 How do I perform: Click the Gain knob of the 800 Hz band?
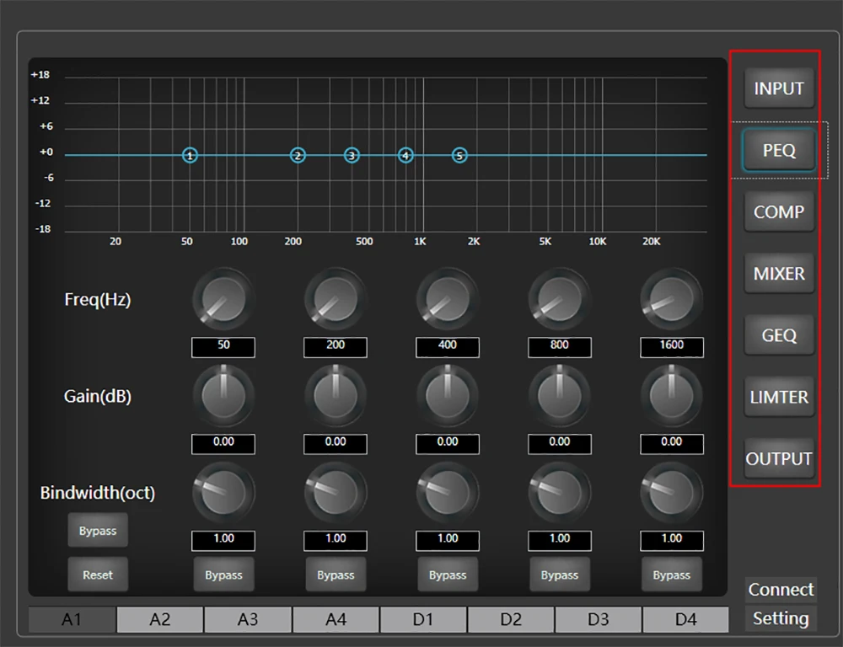pyautogui.click(x=560, y=395)
